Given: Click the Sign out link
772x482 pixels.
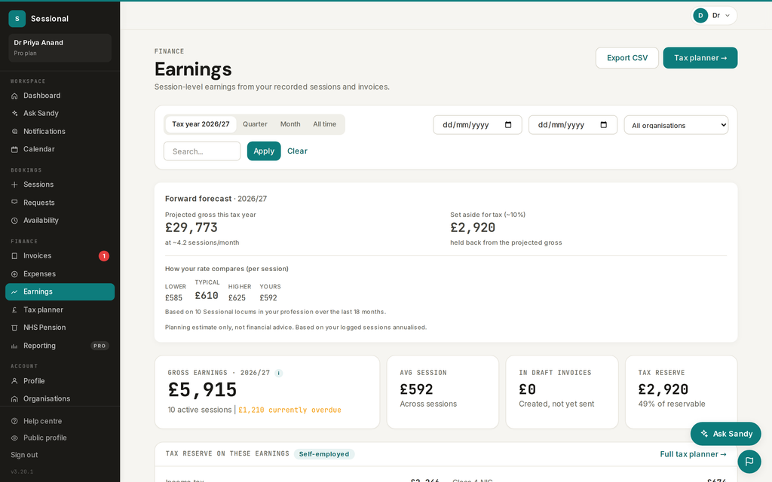Looking at the screenshot, I should pos(24,455).
